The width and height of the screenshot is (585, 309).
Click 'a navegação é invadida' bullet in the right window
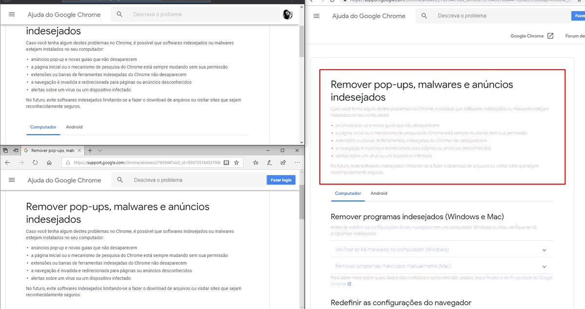pos(413,148)
